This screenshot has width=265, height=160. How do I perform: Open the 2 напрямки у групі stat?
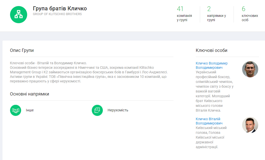tap(216, 14)
